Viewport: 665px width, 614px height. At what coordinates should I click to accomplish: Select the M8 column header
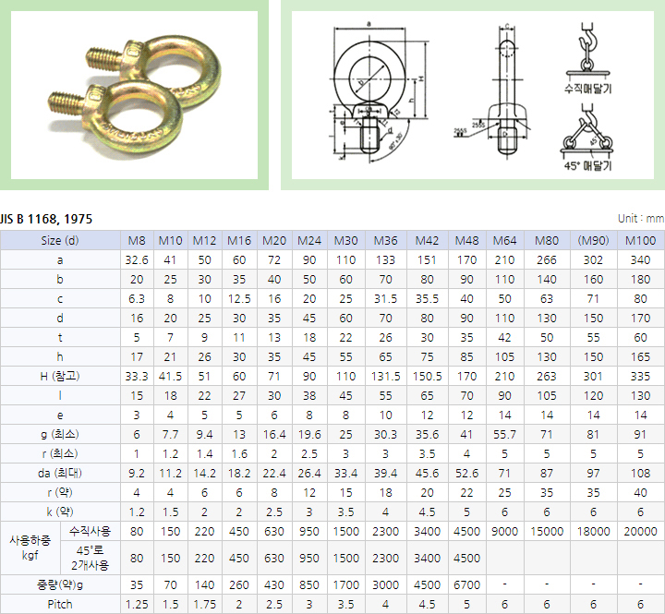pos(137,240)
